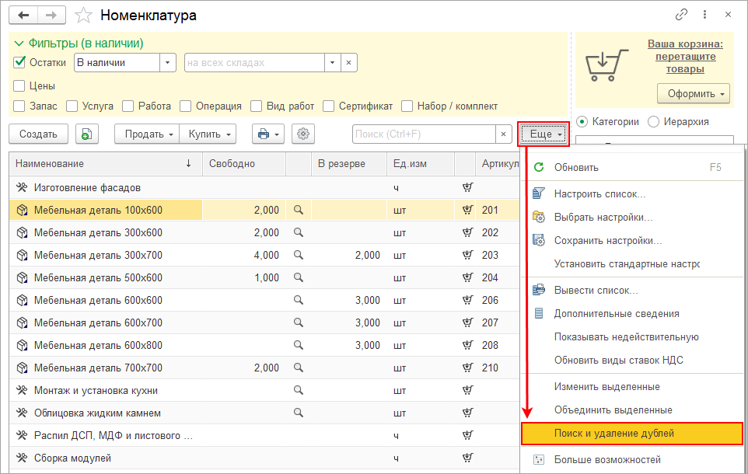Clear the Поиск field with its x button
The image size is (748, 474).
point(503,134)
